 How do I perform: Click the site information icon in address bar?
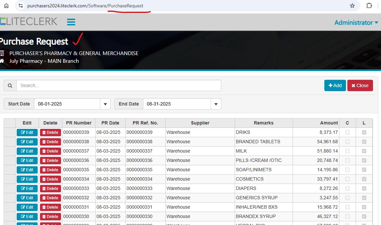tap(21, 6)
